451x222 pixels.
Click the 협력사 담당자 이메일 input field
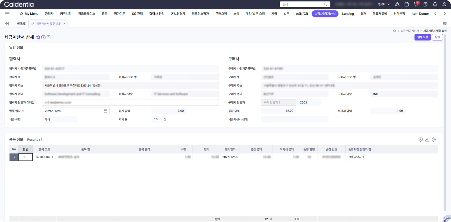click(x=130, y=103)
